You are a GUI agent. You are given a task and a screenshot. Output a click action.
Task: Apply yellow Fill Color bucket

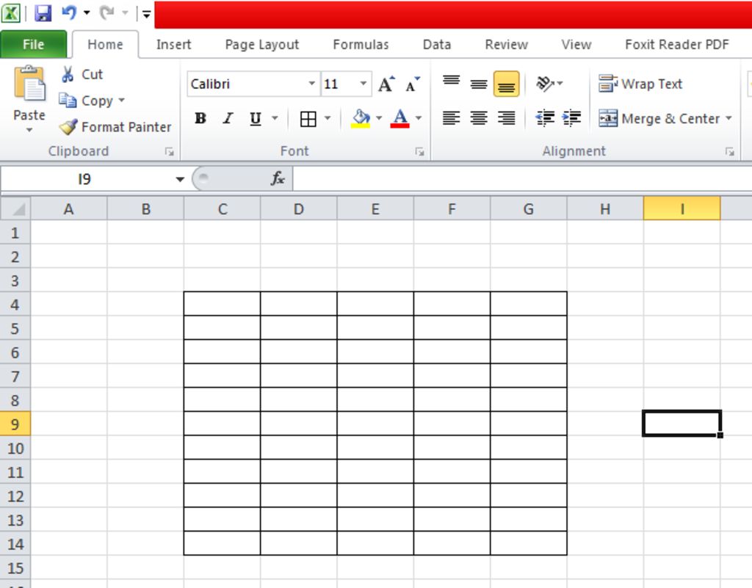tap(361, 118)
